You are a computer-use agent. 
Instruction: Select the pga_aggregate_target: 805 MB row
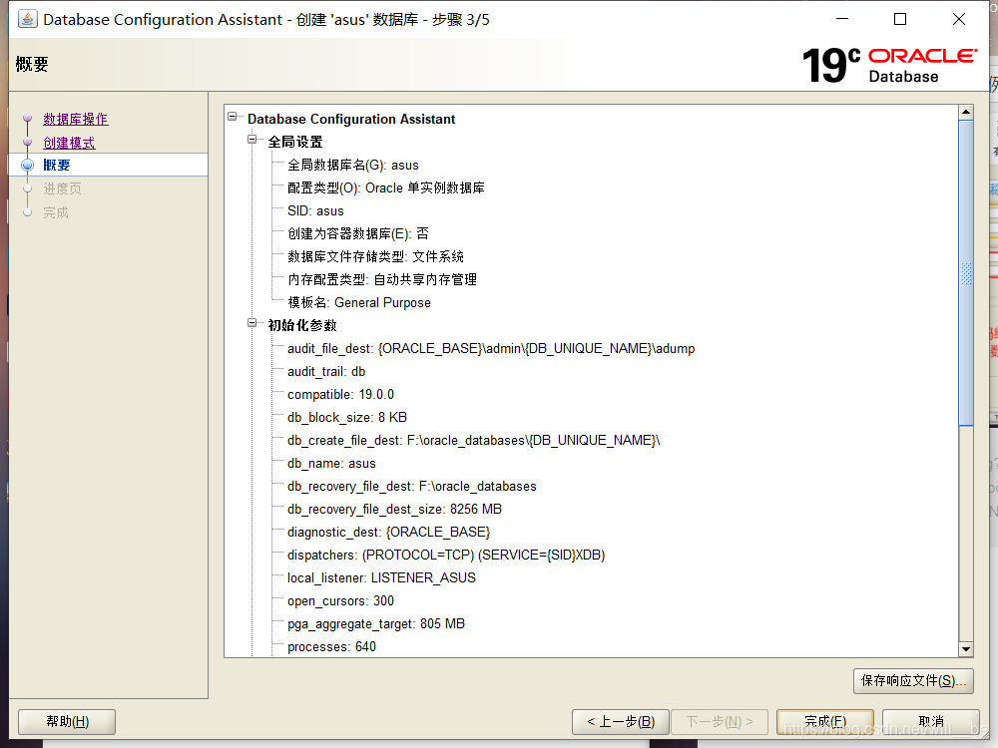[376, 624]
